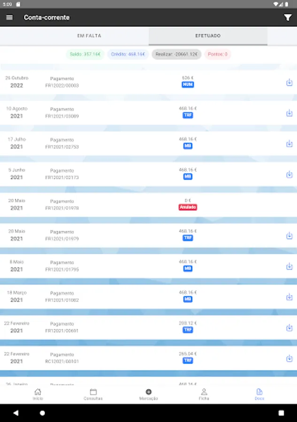Download receipt FR12021/02753
Viewport: 297px width, 422px height.
(x=289, y=144)
